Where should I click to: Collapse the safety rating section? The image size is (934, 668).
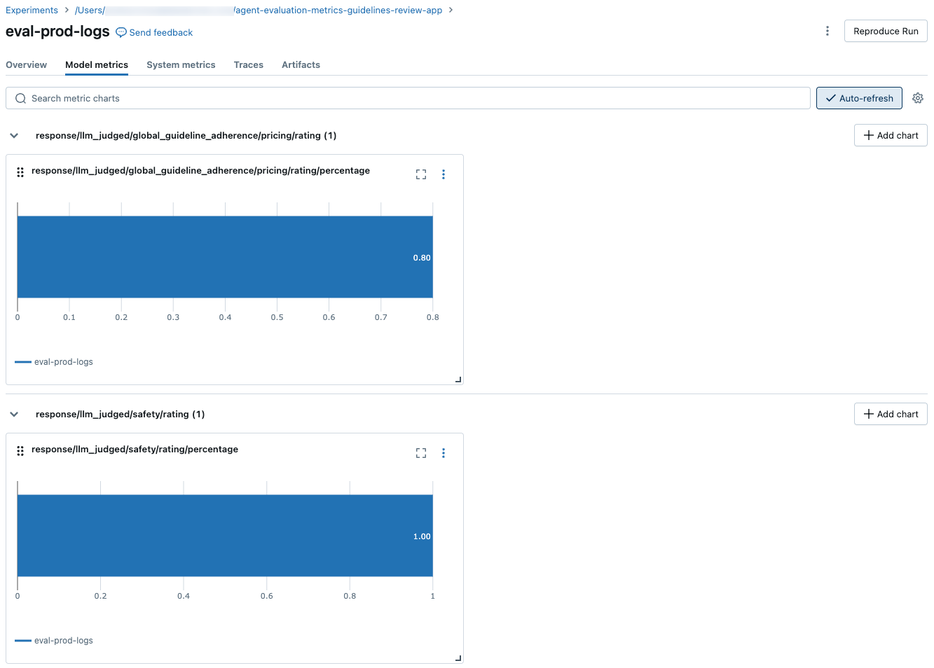[14, 414]
